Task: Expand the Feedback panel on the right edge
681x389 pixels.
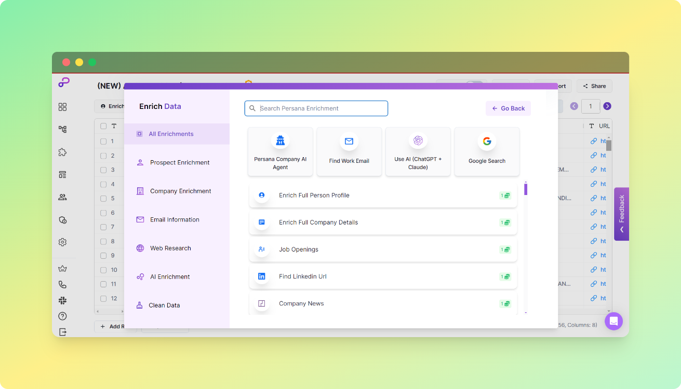Action: coord(621,214)
